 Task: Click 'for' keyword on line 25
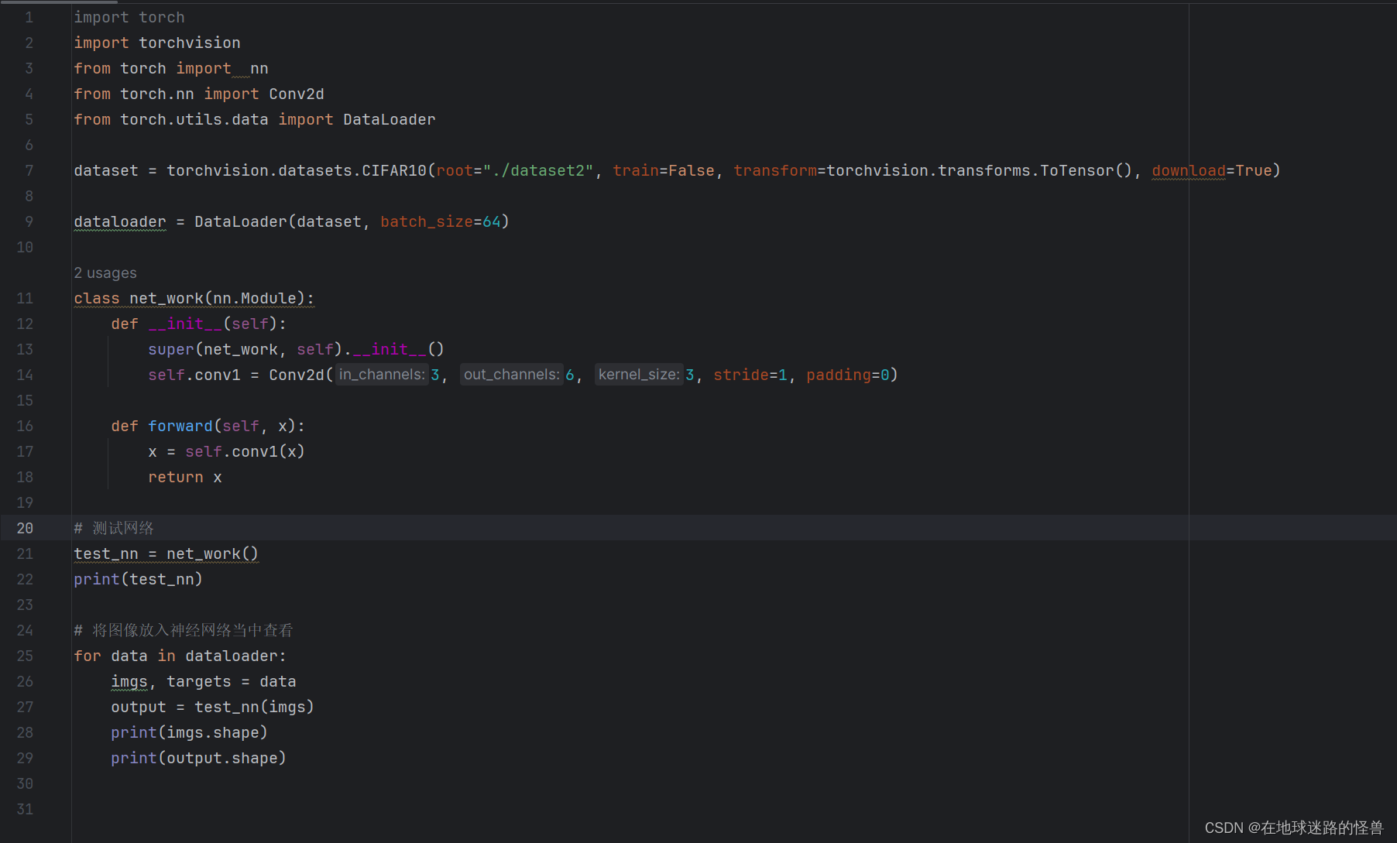[x=88, y=656]
